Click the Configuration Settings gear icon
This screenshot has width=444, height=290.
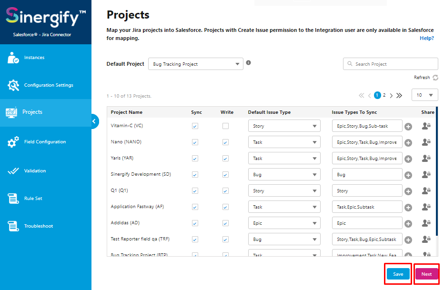pos(13,85)
